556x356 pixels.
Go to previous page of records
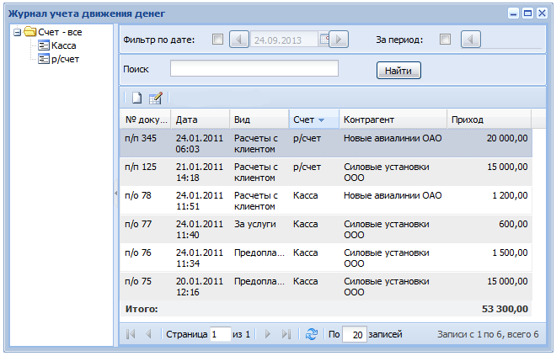coord(148,334)
